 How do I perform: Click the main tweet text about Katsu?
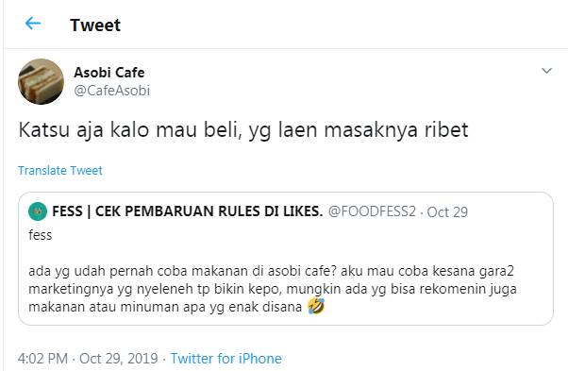(x=243, y=129)
